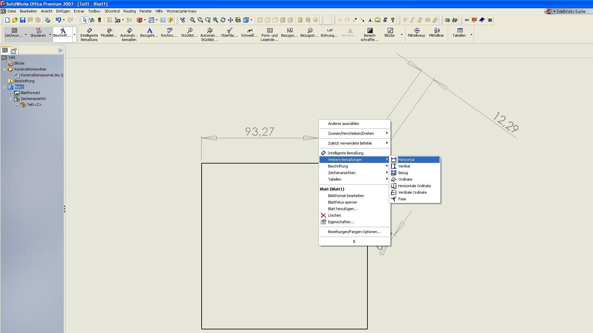This screenshot has height=333, width=593.
Task: Switch to PropertyManager tab icon
Action: click(x=14, y=50)
